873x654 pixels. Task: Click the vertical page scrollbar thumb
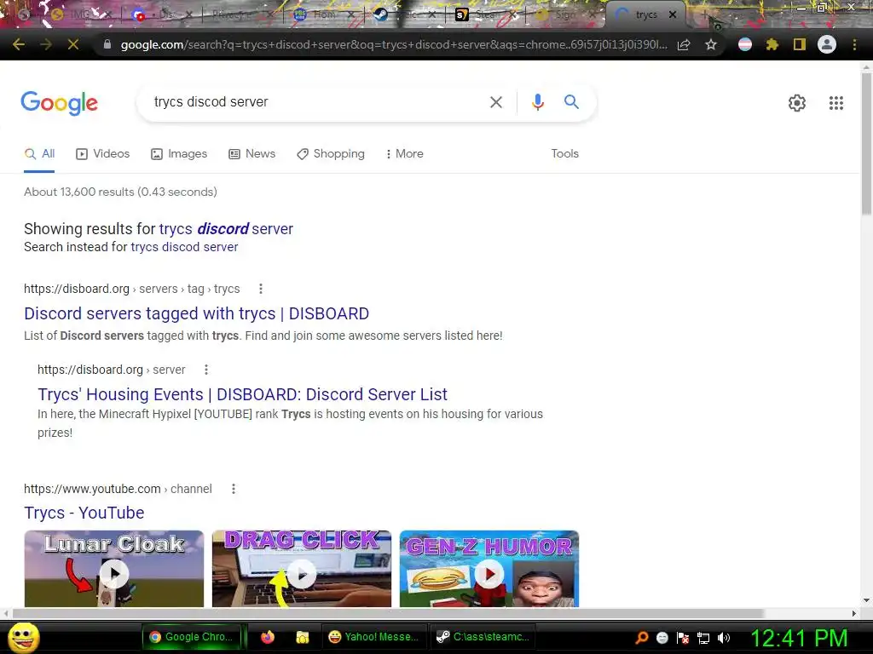866,143
